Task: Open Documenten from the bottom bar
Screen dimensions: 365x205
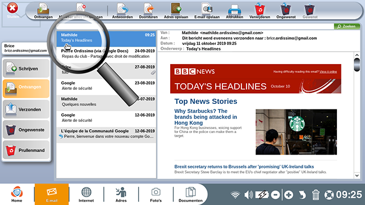Action: 190,194
